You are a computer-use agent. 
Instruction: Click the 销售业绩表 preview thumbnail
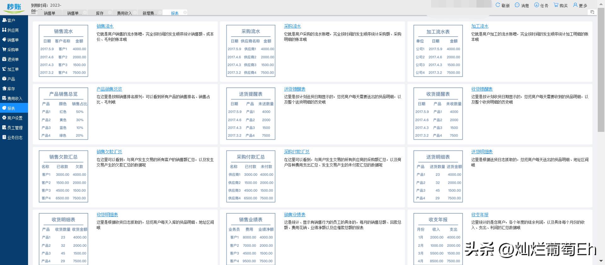pos(251,239)
